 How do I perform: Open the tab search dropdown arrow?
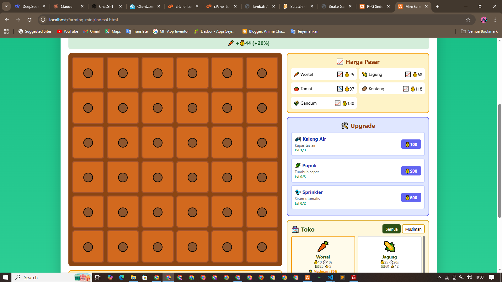(x=6, y=6)
